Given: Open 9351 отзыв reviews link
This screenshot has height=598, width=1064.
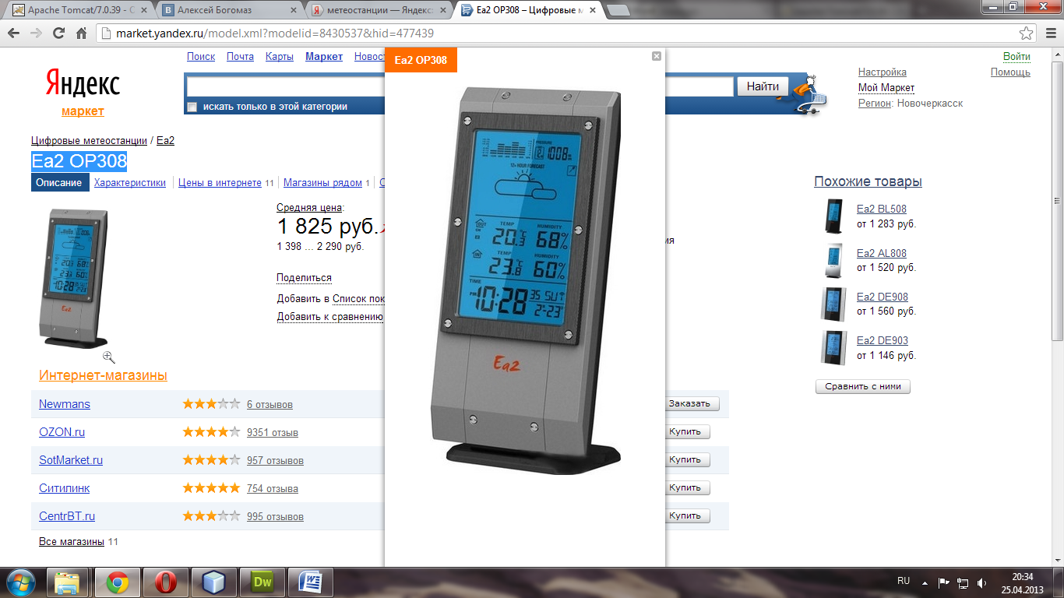Looking at the screenshot, I should tap(273, 433).
